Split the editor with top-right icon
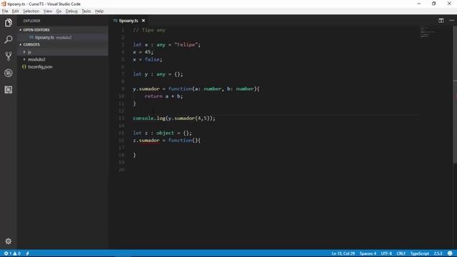This screenshot has height=257, width=457. click(441, 21)
